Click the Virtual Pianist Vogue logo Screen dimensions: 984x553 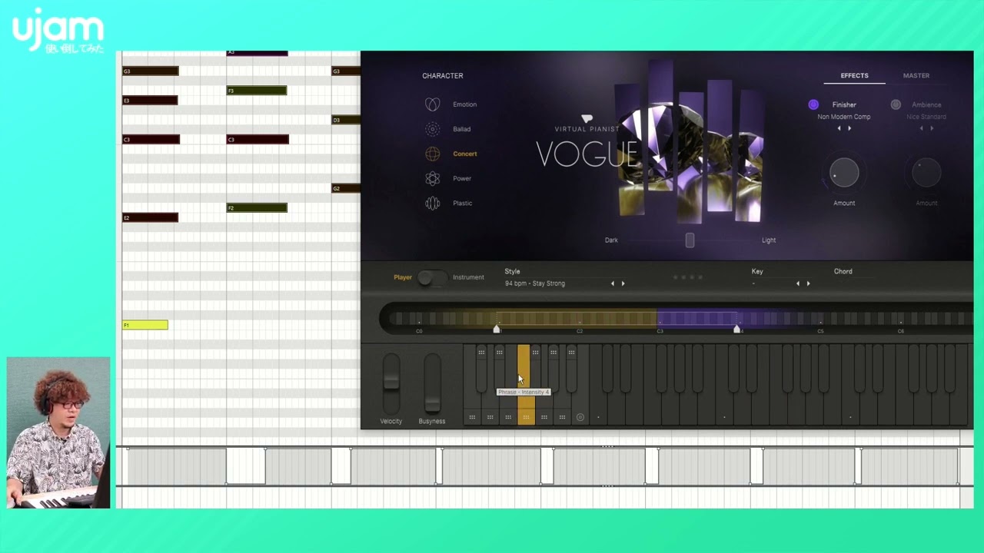click(x=587, y=143)
